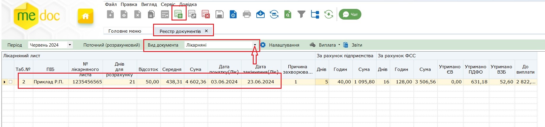Tick the checkbox for Приклад Р.П. row

coord(11,82)
